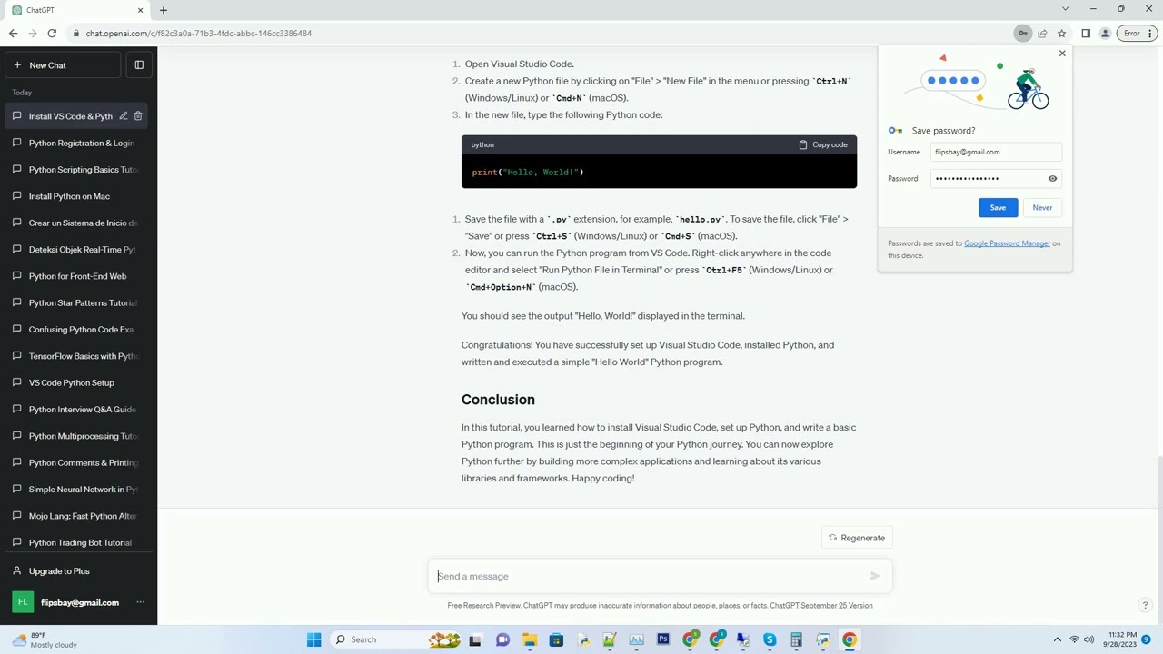Open 'Python Interview Q&A Guide' chat
Screen dimensions: 1163x654
75,410
